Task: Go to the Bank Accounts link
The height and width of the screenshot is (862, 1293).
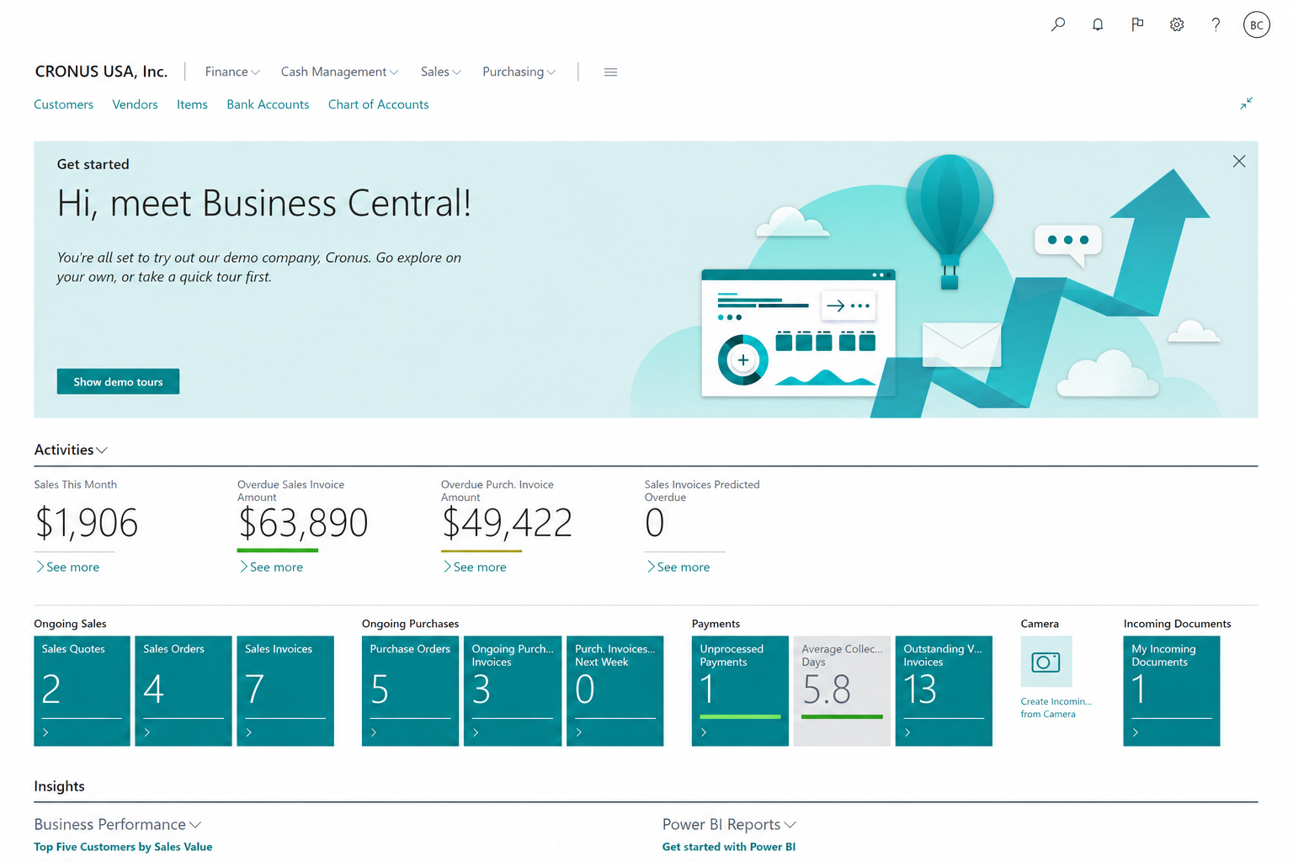Action: click(x=268, y=104)
